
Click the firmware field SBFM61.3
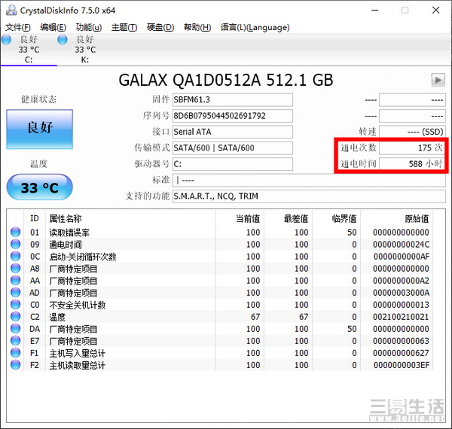[233, 99]
